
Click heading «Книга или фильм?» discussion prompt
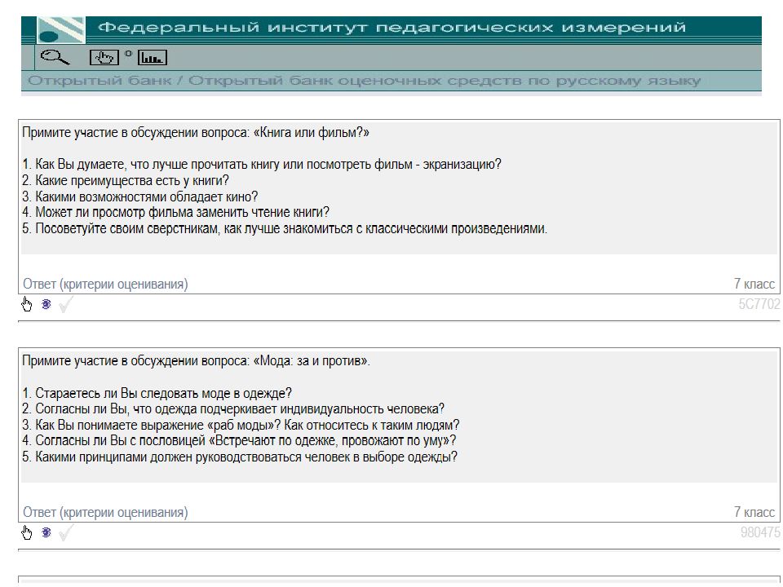(x=196, y=133)
